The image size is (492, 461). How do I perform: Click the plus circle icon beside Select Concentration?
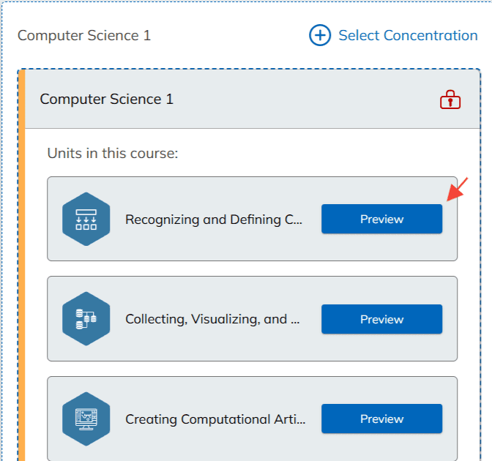tap(320, 35)
